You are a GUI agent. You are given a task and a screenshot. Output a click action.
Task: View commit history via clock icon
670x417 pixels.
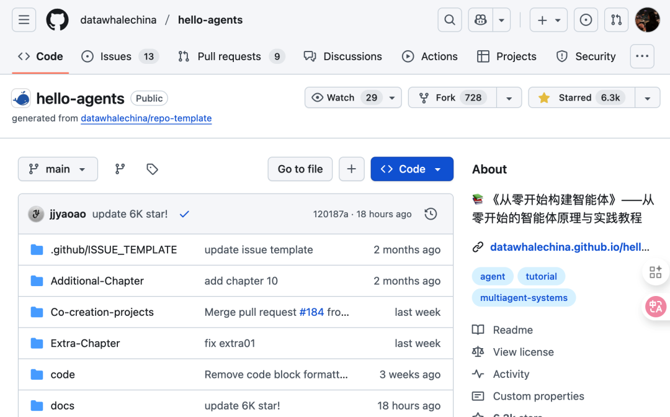[x=431, y=213]
